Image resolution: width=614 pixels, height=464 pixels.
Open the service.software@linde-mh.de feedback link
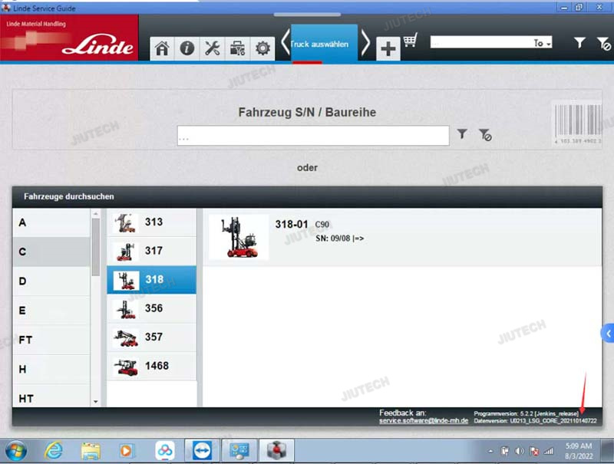pos(423,421)
